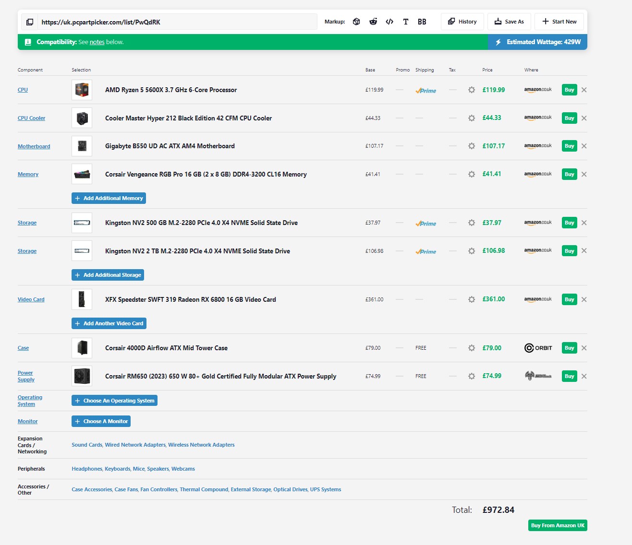Choose the Reddit markup icon
Image resolution: width=632 pixels, height=545 pixels.
pyautogui.click(x=373, y=22)
